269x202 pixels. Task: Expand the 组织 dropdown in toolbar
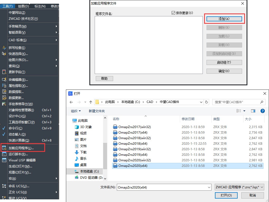[76, 111]
